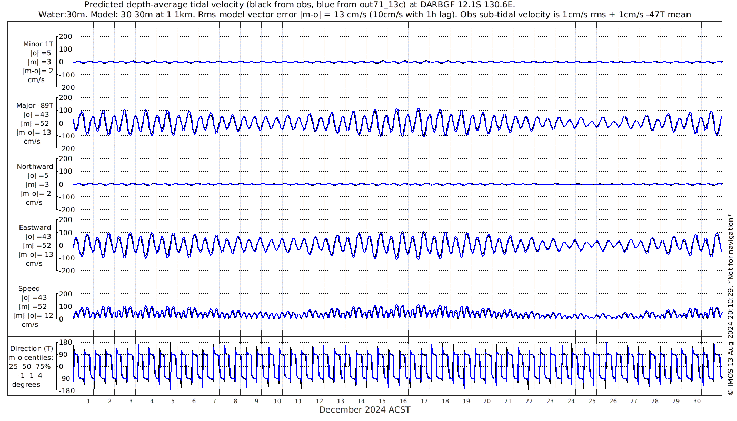737x421 pixels.
Task: Click day tick "28" on the date axis
Action: (x=655, y=401)
